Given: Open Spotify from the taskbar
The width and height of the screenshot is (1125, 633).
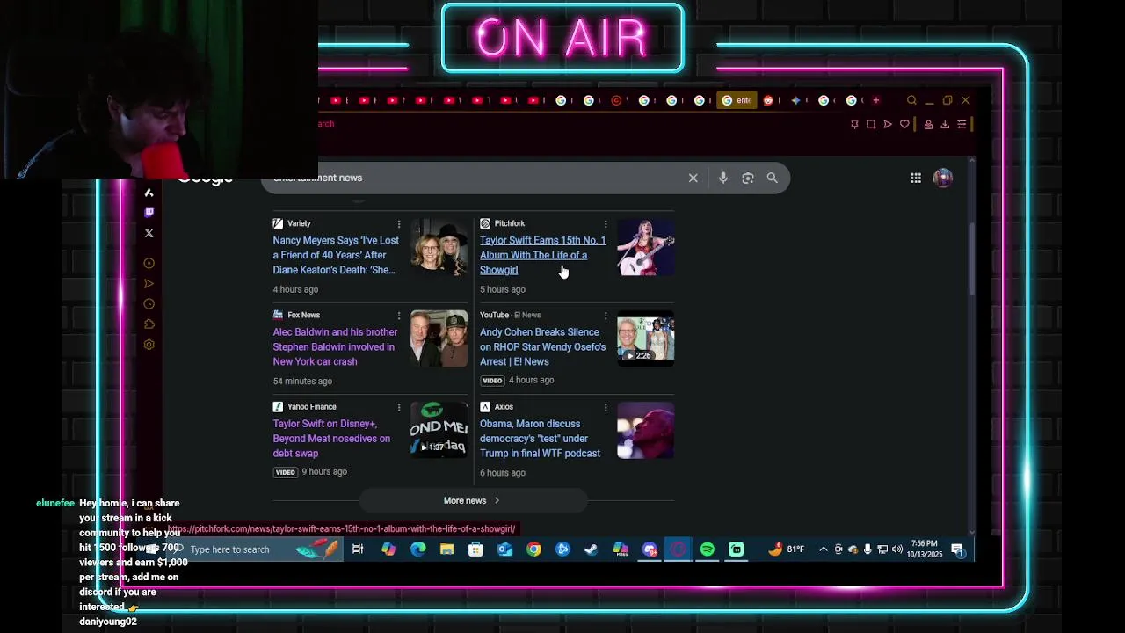Looking at the screenshot, I should pyautogui.click(x=708, y=549).
